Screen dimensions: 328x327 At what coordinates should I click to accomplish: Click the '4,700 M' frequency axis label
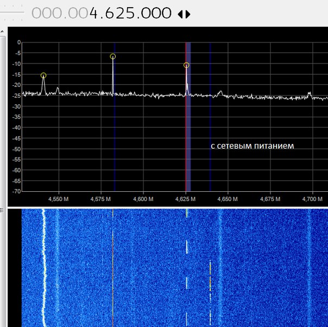(312, 199)
